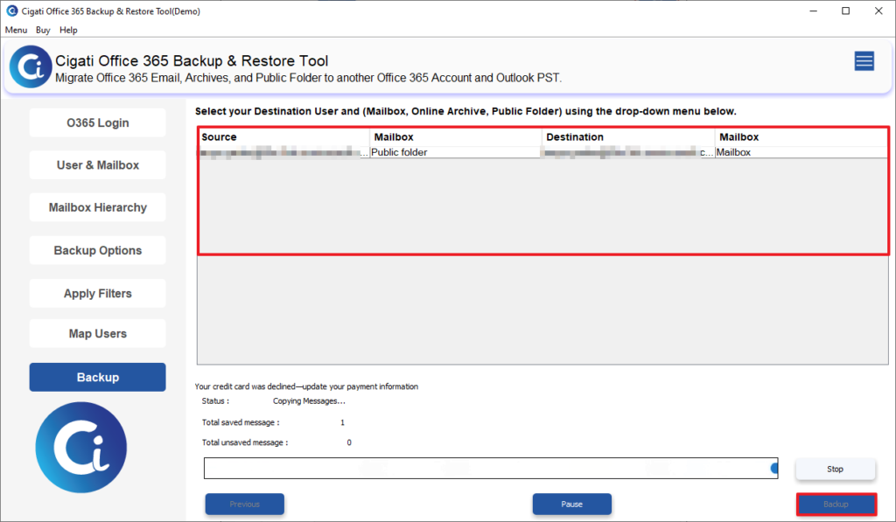The image size is (896, 522).
Task: Click the Cigati title bar app icon
Action: coord(12,10)
